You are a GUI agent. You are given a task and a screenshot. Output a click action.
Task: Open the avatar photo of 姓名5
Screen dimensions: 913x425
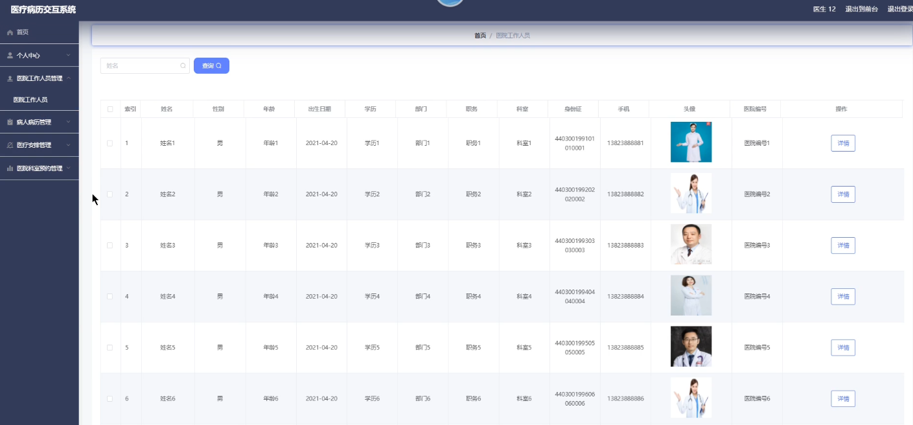(x=691, y=347)
